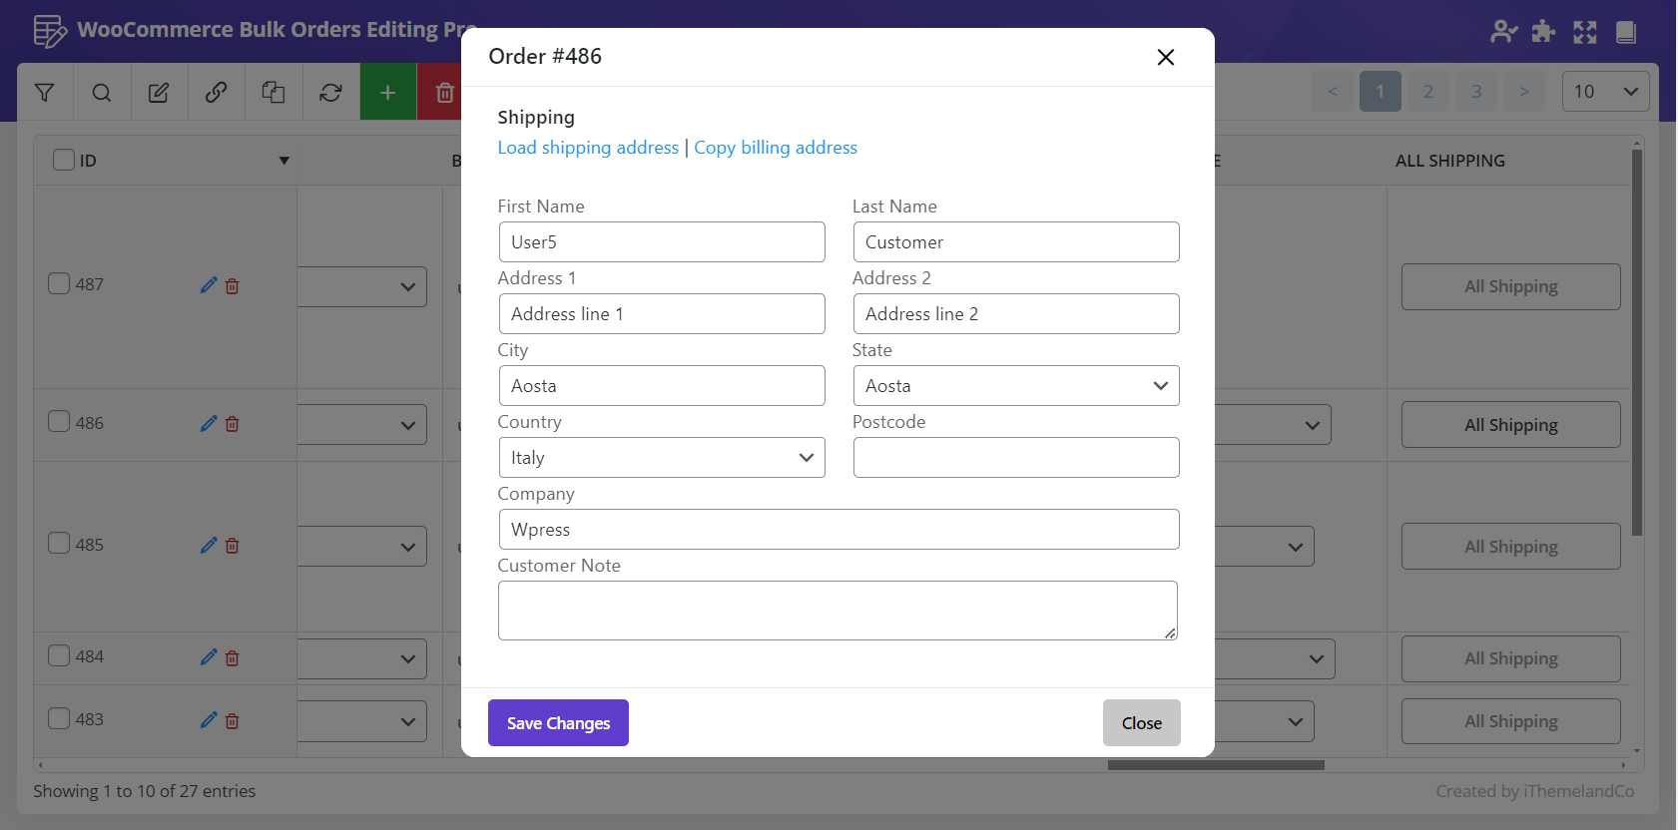Toggle the select-all checkbox beside ID
Image resolution: width=1678 pixels, height=830 pixels.
tap(64, 161)
